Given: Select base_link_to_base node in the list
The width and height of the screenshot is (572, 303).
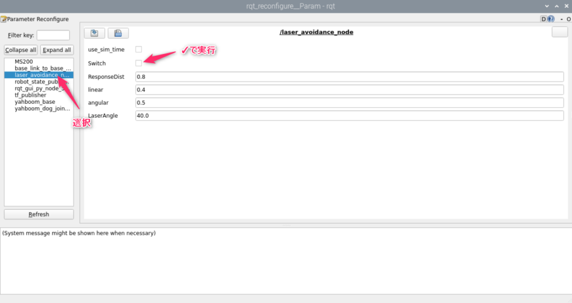Looking at the screenshot, I should [42, 68].
